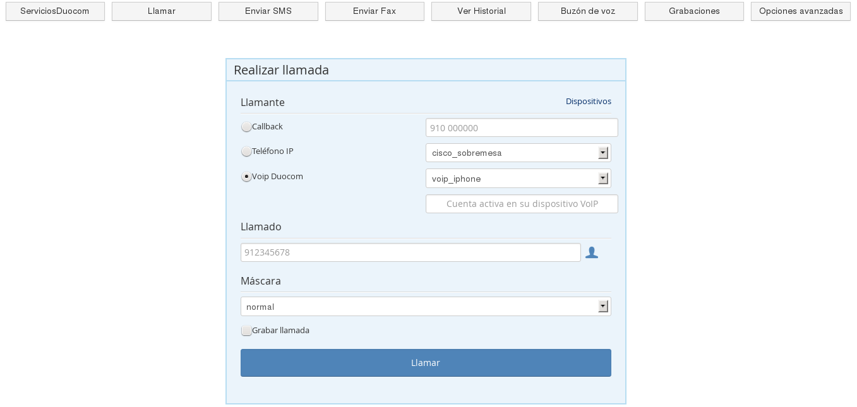The height and width of the screenshot is (407, 857).
Task: Click the destination number field under Llamado
Action: pos(411,252)
